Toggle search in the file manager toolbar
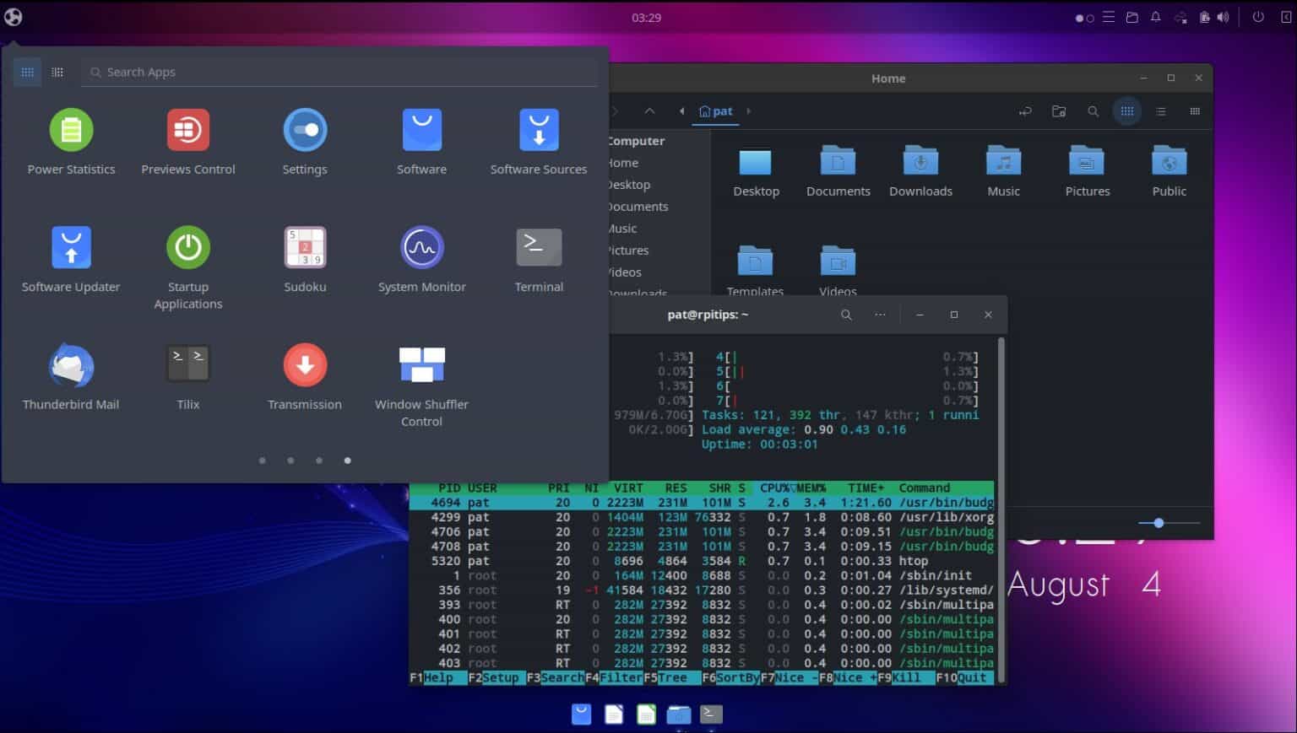Viewport: 1297px width, 733px height. tap(1093, 110)
